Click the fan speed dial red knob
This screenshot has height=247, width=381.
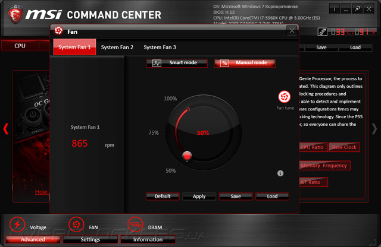187,156
